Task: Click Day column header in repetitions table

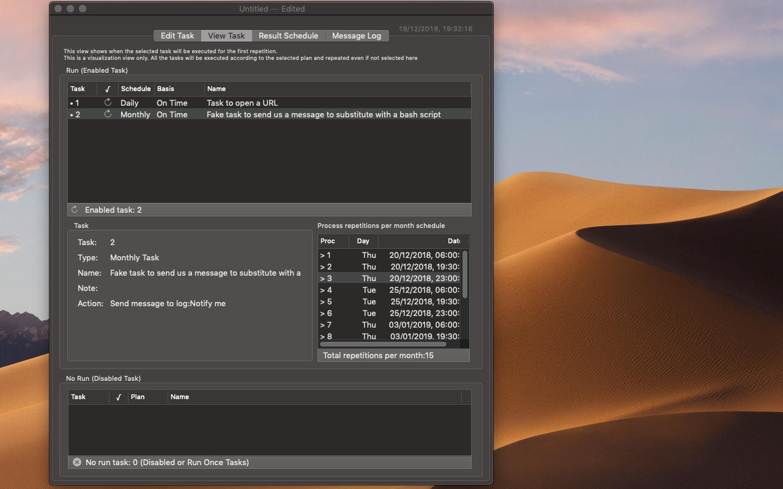Action: pos(363,241)
